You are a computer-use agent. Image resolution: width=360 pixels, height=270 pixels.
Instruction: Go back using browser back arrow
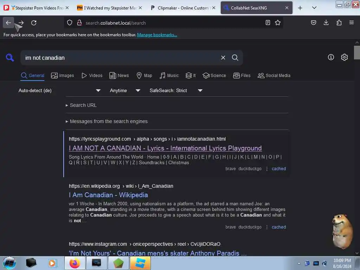(x=8, y=23)
